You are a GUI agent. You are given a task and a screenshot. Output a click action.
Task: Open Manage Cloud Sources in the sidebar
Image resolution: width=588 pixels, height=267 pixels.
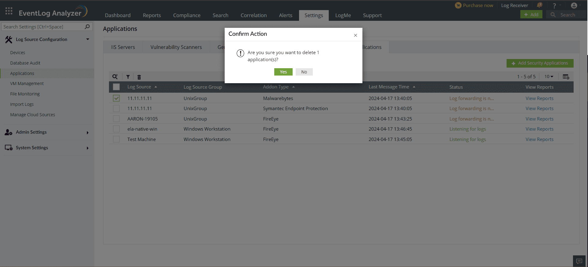pos(32,115)
